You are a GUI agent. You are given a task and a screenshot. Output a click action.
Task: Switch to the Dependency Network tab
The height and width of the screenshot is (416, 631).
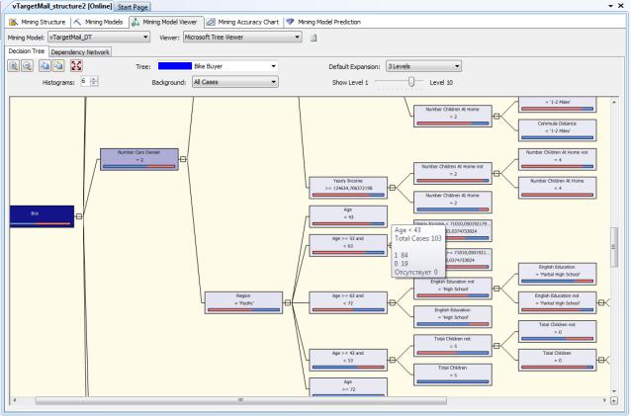80,52
